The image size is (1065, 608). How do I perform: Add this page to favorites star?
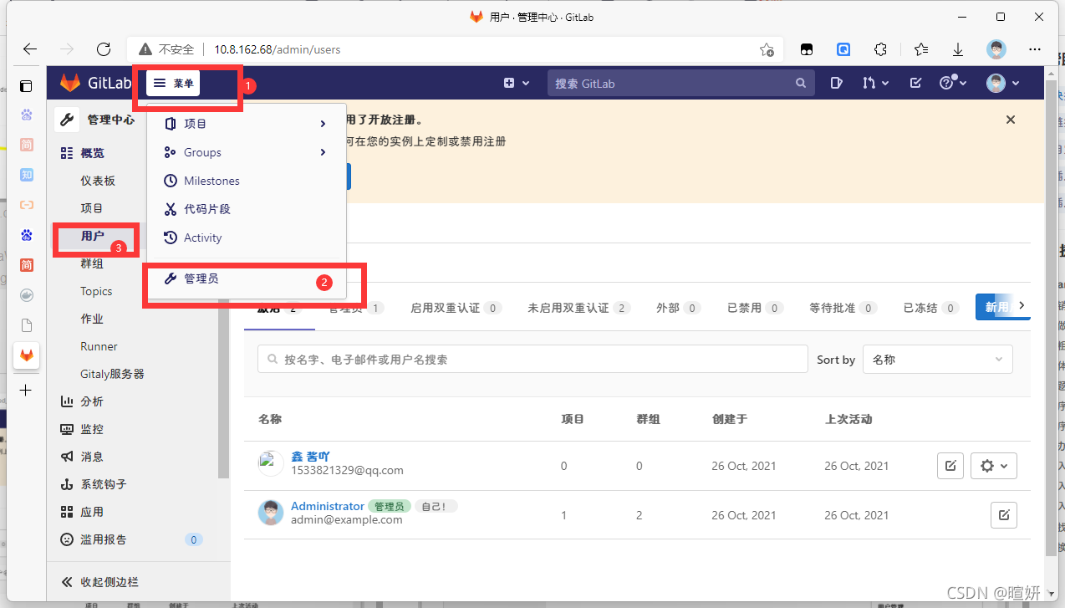[767, 49]
